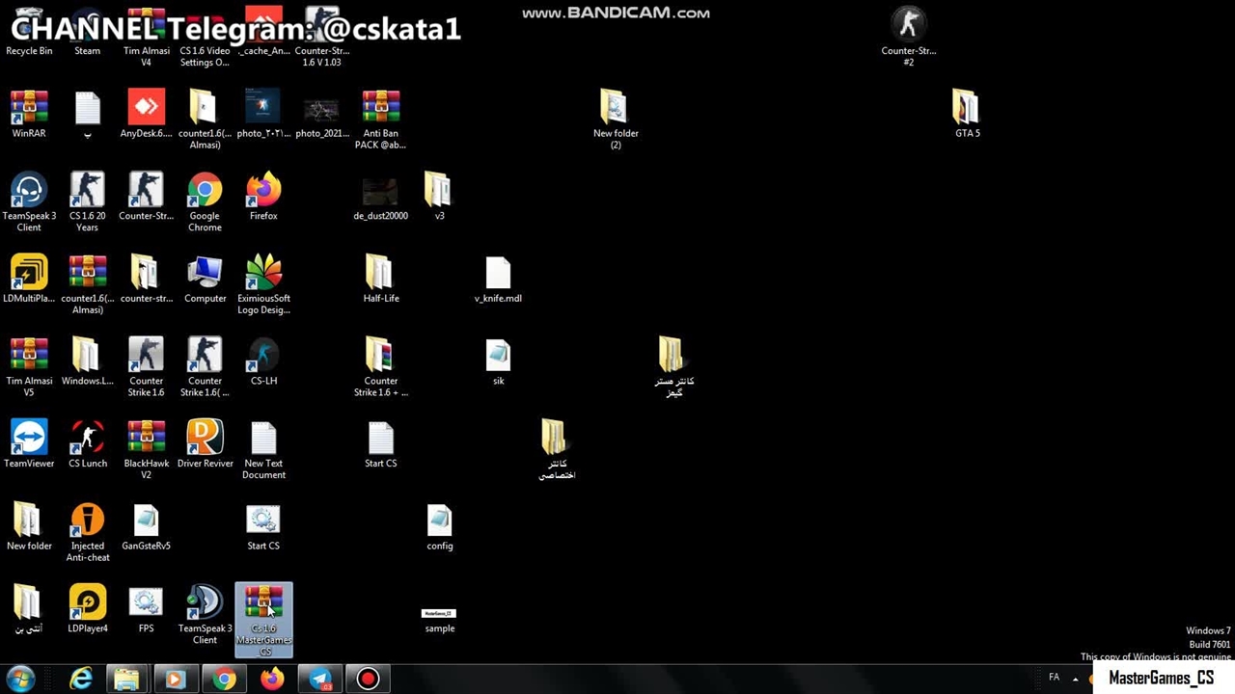The height and width of the screenshot is (694, 1235).
Task: Select the EximiousSoft Logo Designer icon
Action: pyautogui.click(x=263, y=275)
